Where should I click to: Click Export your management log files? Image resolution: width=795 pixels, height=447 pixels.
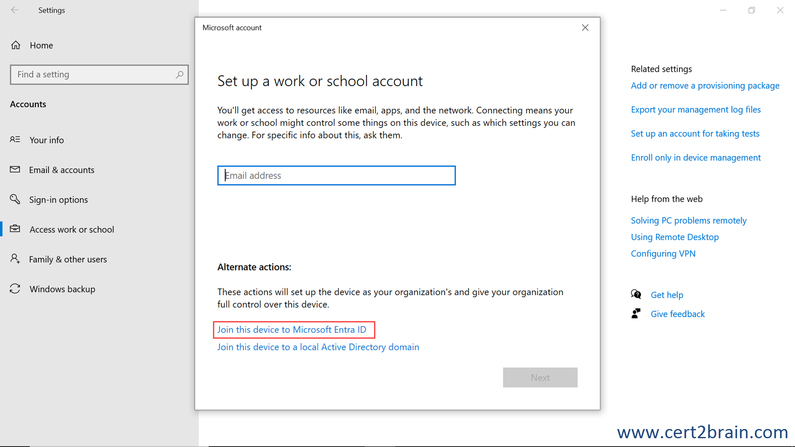pyautogui.click(x=696, y=110)
